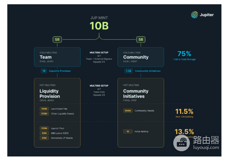226x158 pixels.
Task: Click the 75% cold storage figure
Action: [184, 54]
